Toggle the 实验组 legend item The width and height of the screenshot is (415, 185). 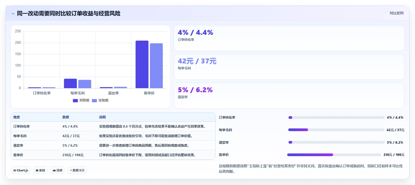(x=100, y=100)
